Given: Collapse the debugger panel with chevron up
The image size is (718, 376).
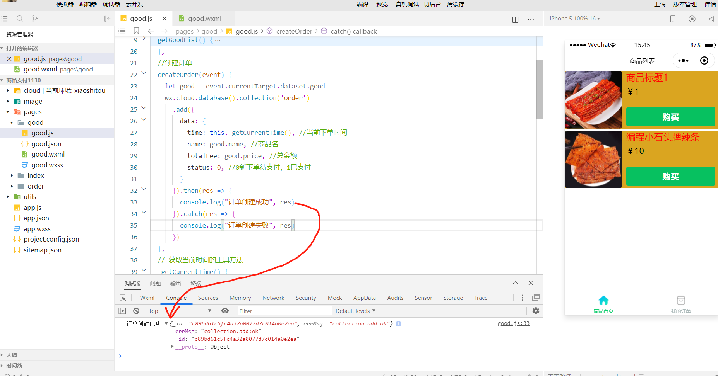Looking at the screenshot, I should (x=515, y=283).
